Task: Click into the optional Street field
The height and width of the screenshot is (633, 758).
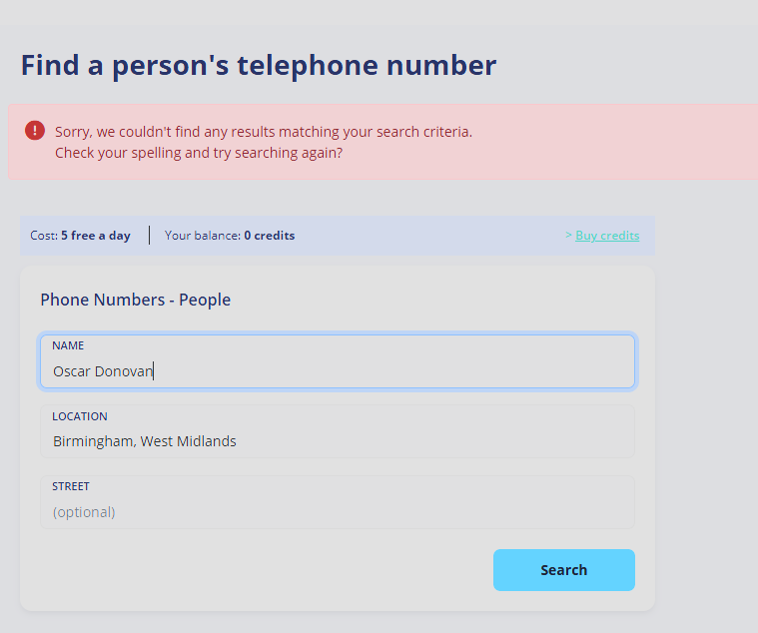Action: pyautogui.click(x=338, y=502)
